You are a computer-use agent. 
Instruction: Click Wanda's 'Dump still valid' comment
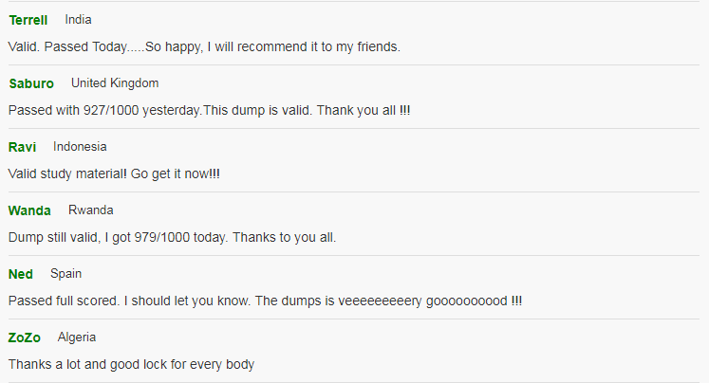(173, 238)
